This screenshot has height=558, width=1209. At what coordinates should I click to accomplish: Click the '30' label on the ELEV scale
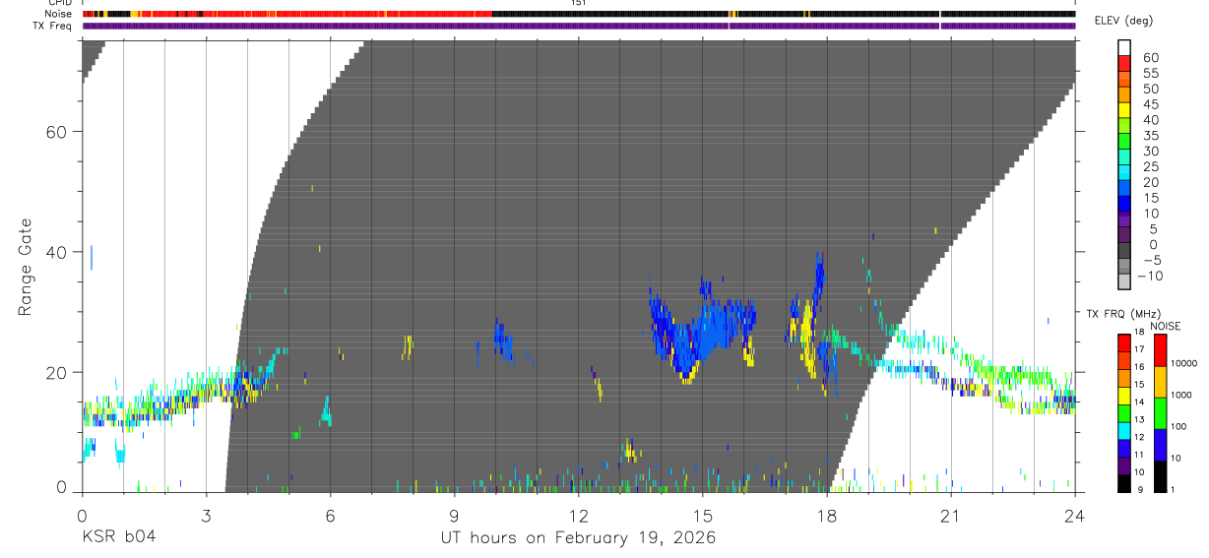point(1150,151)
